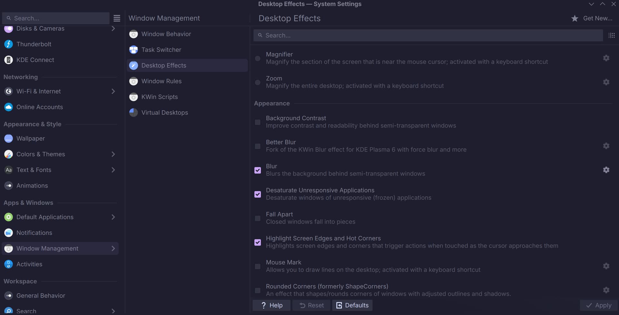Click the Colors & Themes icon
The width and height of the screenshot is (619, 315).
pyautogui.click(x=9, y=154)
